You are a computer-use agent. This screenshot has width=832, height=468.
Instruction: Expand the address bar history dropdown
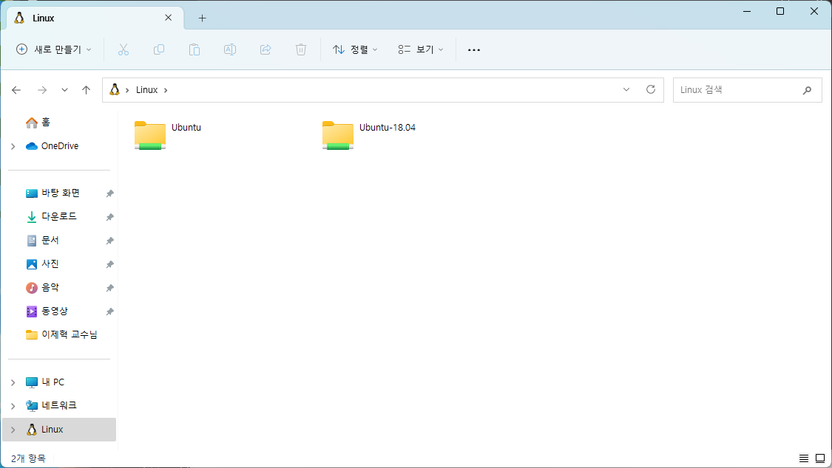coord(626,89)
